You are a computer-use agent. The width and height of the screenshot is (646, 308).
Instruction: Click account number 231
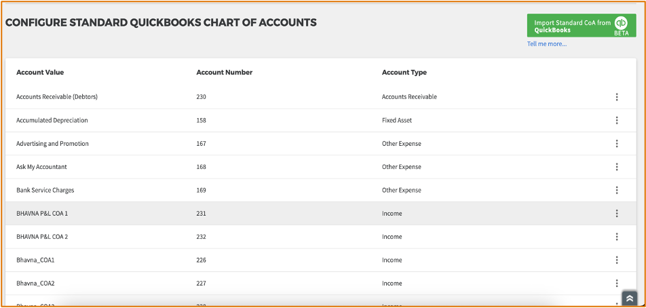coord(201,213)
